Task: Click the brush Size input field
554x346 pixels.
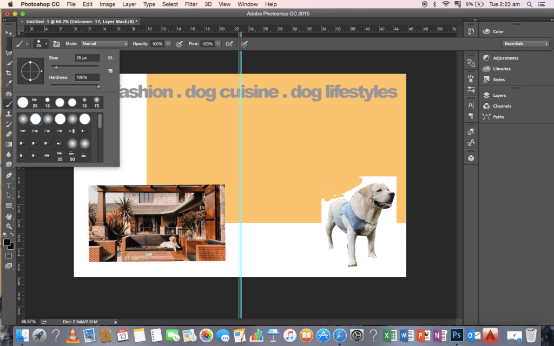Action: pos(87,57)
